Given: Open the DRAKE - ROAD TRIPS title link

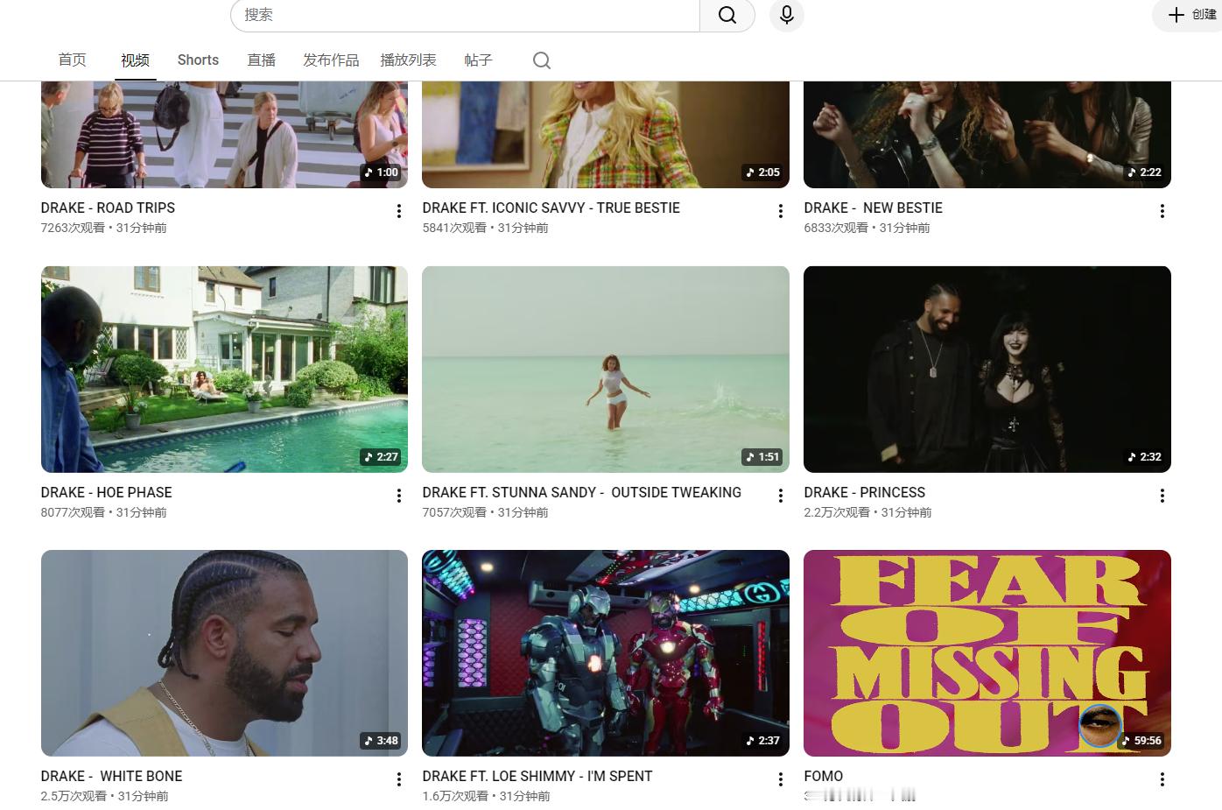Looking at the screenshot, I should click(x=108, y=208).
